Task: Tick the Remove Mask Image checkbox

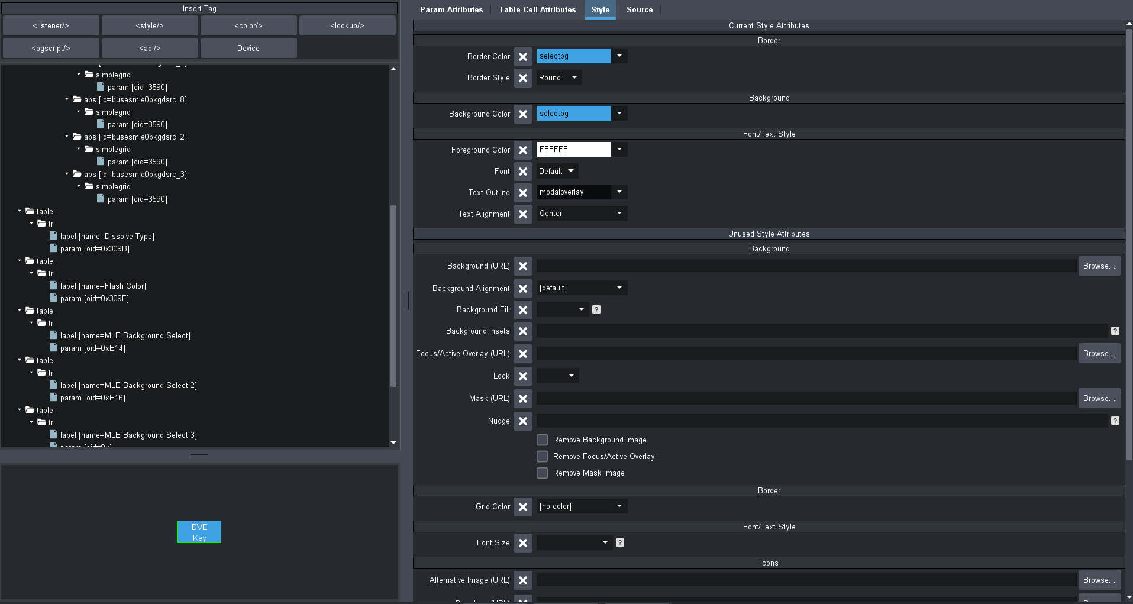Action: click(542, 473)
